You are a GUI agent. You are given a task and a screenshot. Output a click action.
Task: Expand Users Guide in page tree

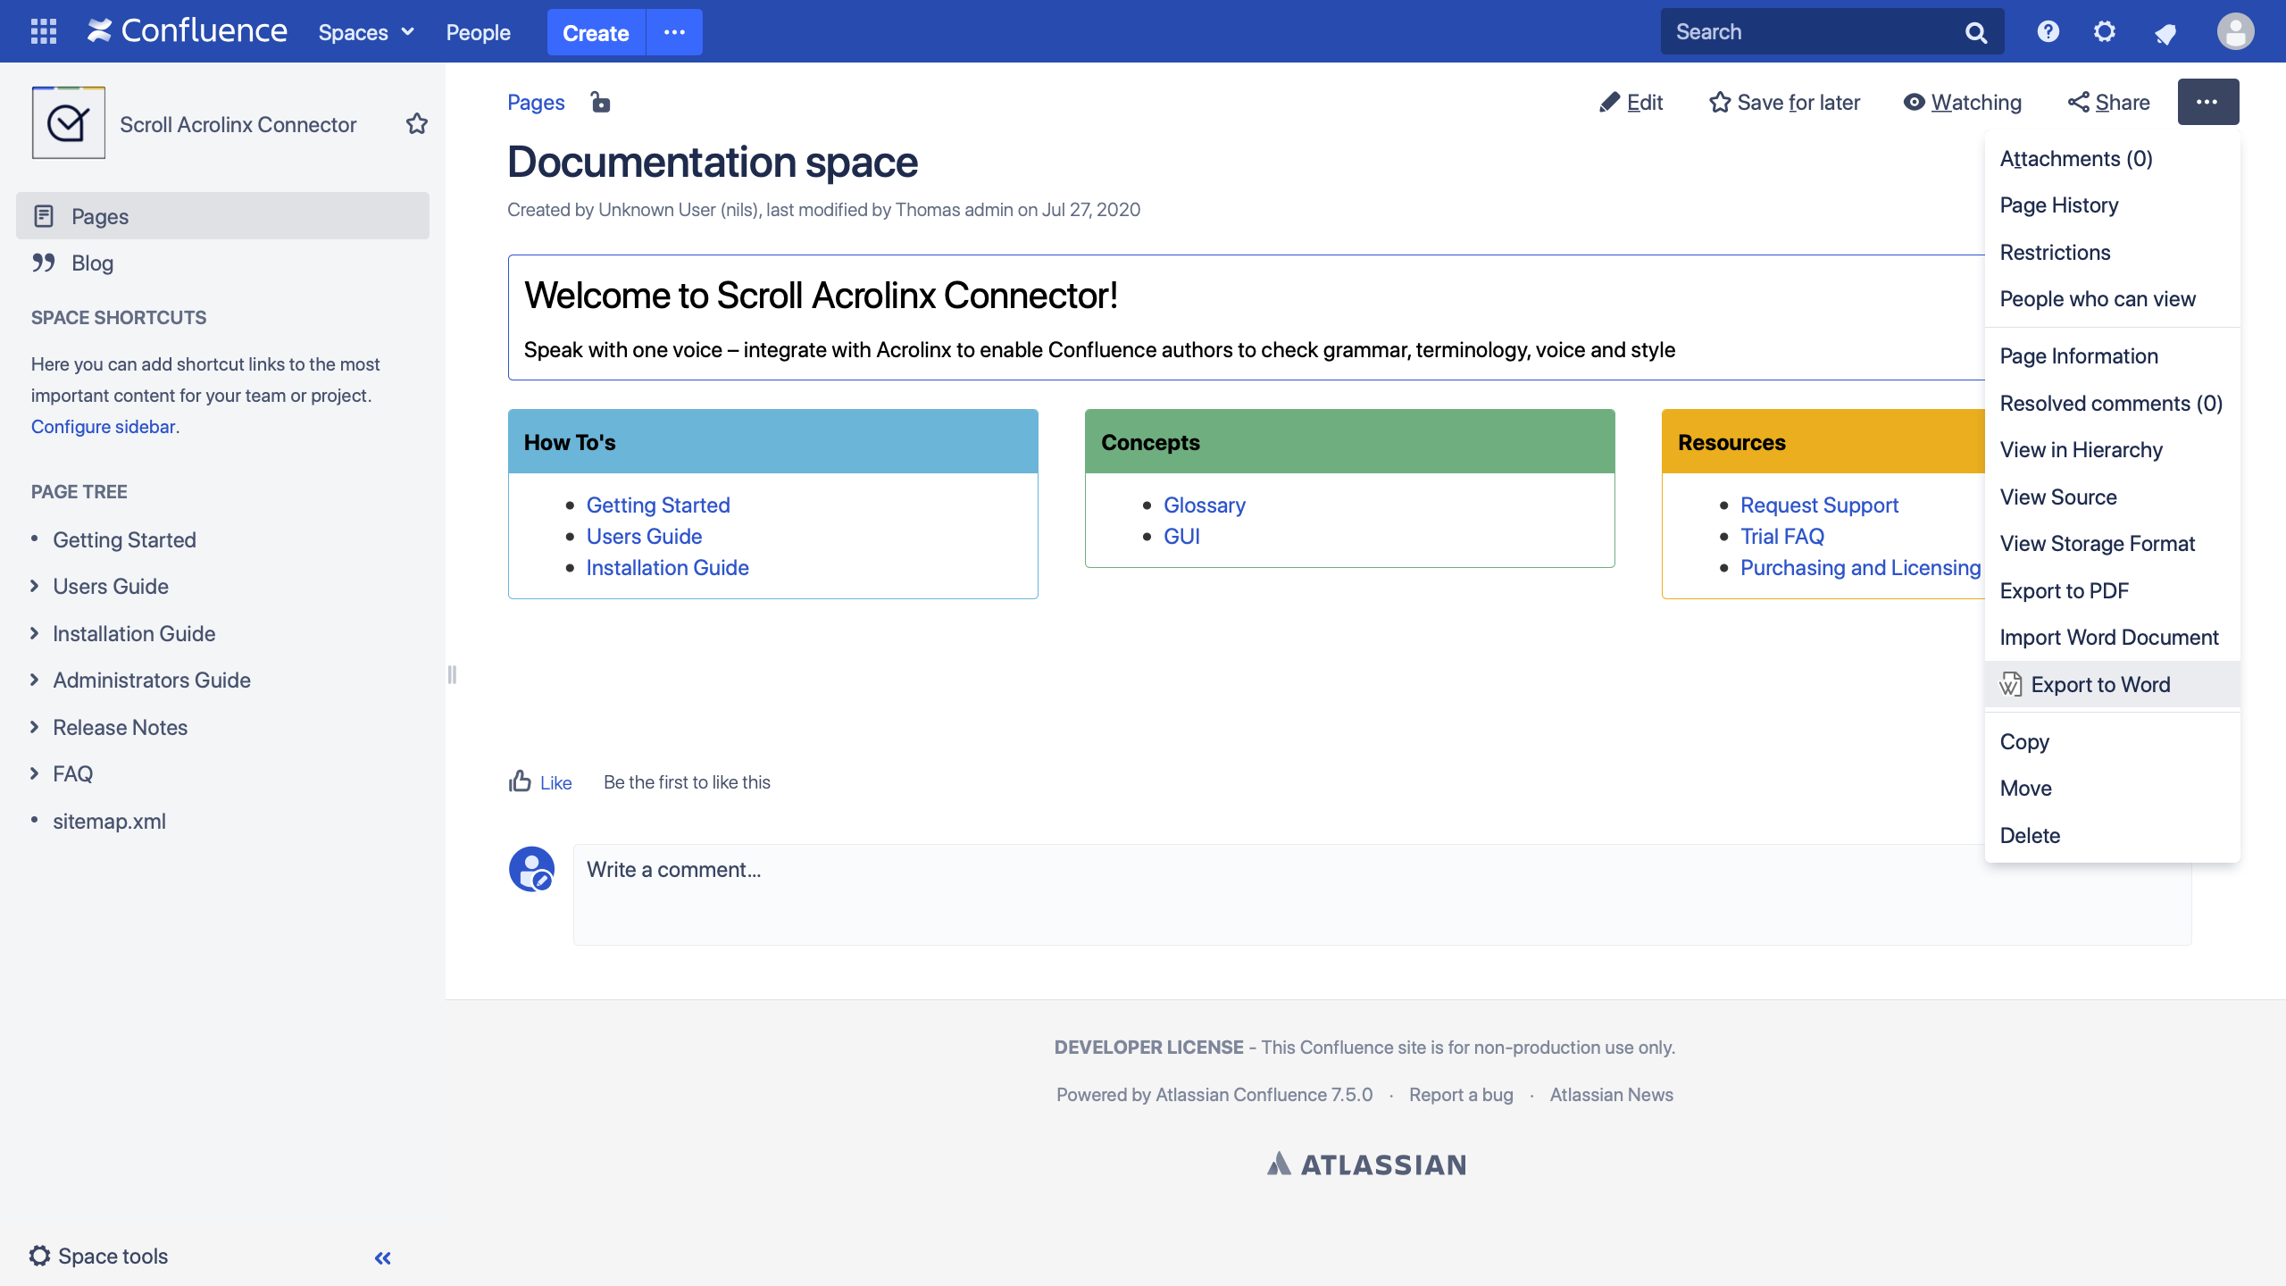[x=35, y=586]
